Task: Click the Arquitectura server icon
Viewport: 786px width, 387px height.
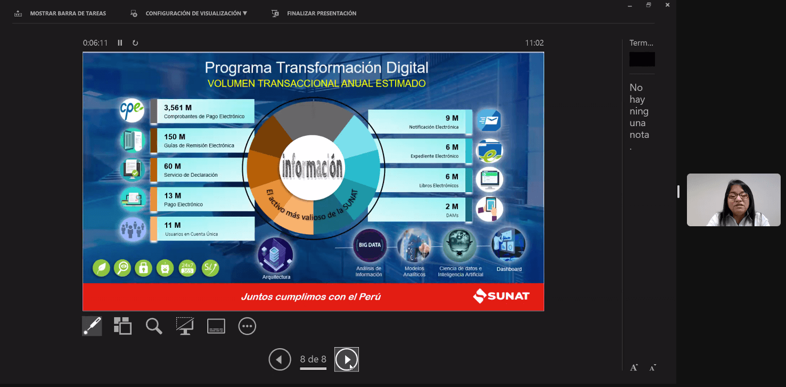Action: coord(275,255)
